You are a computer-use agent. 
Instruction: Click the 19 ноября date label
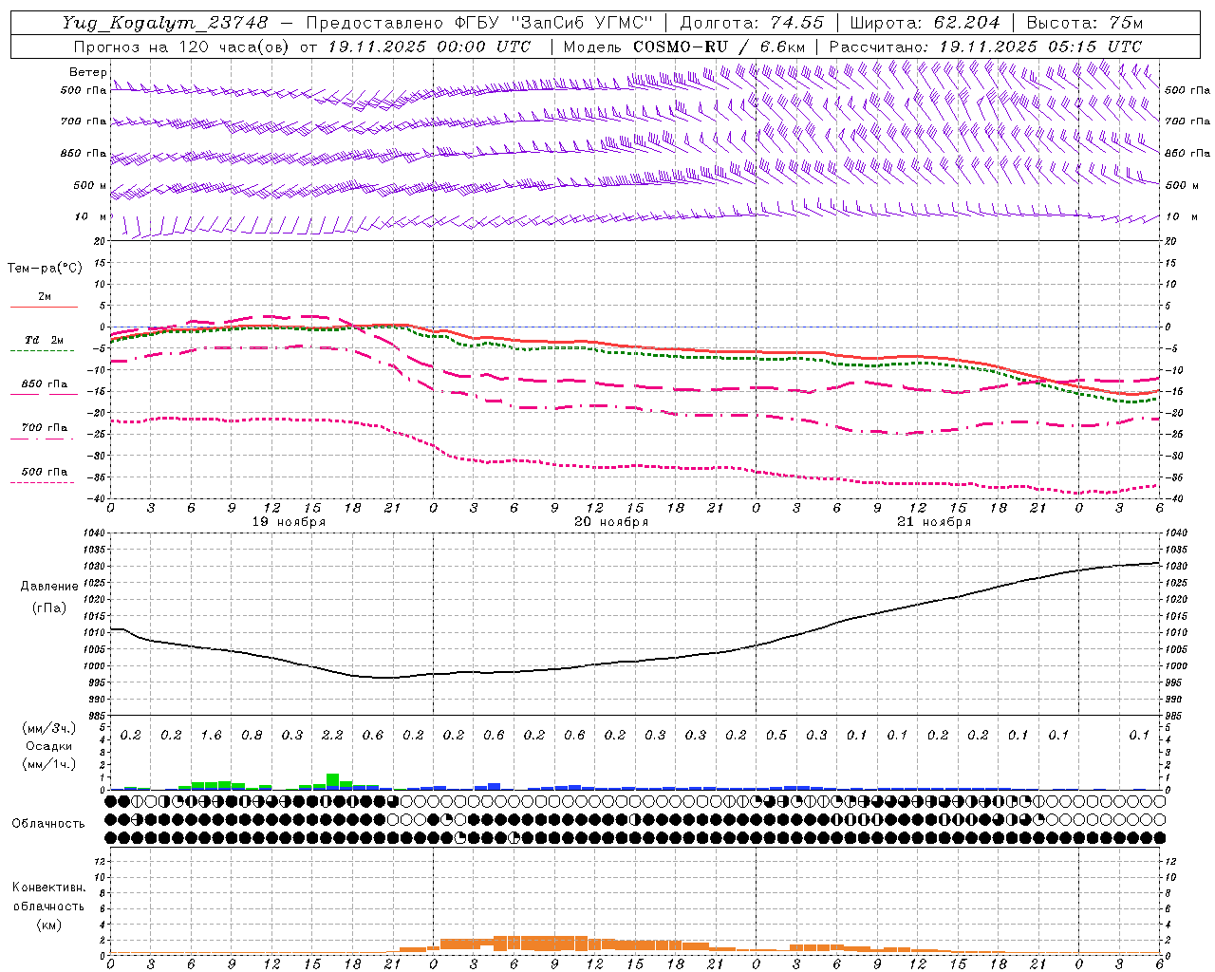coord(289,522)
